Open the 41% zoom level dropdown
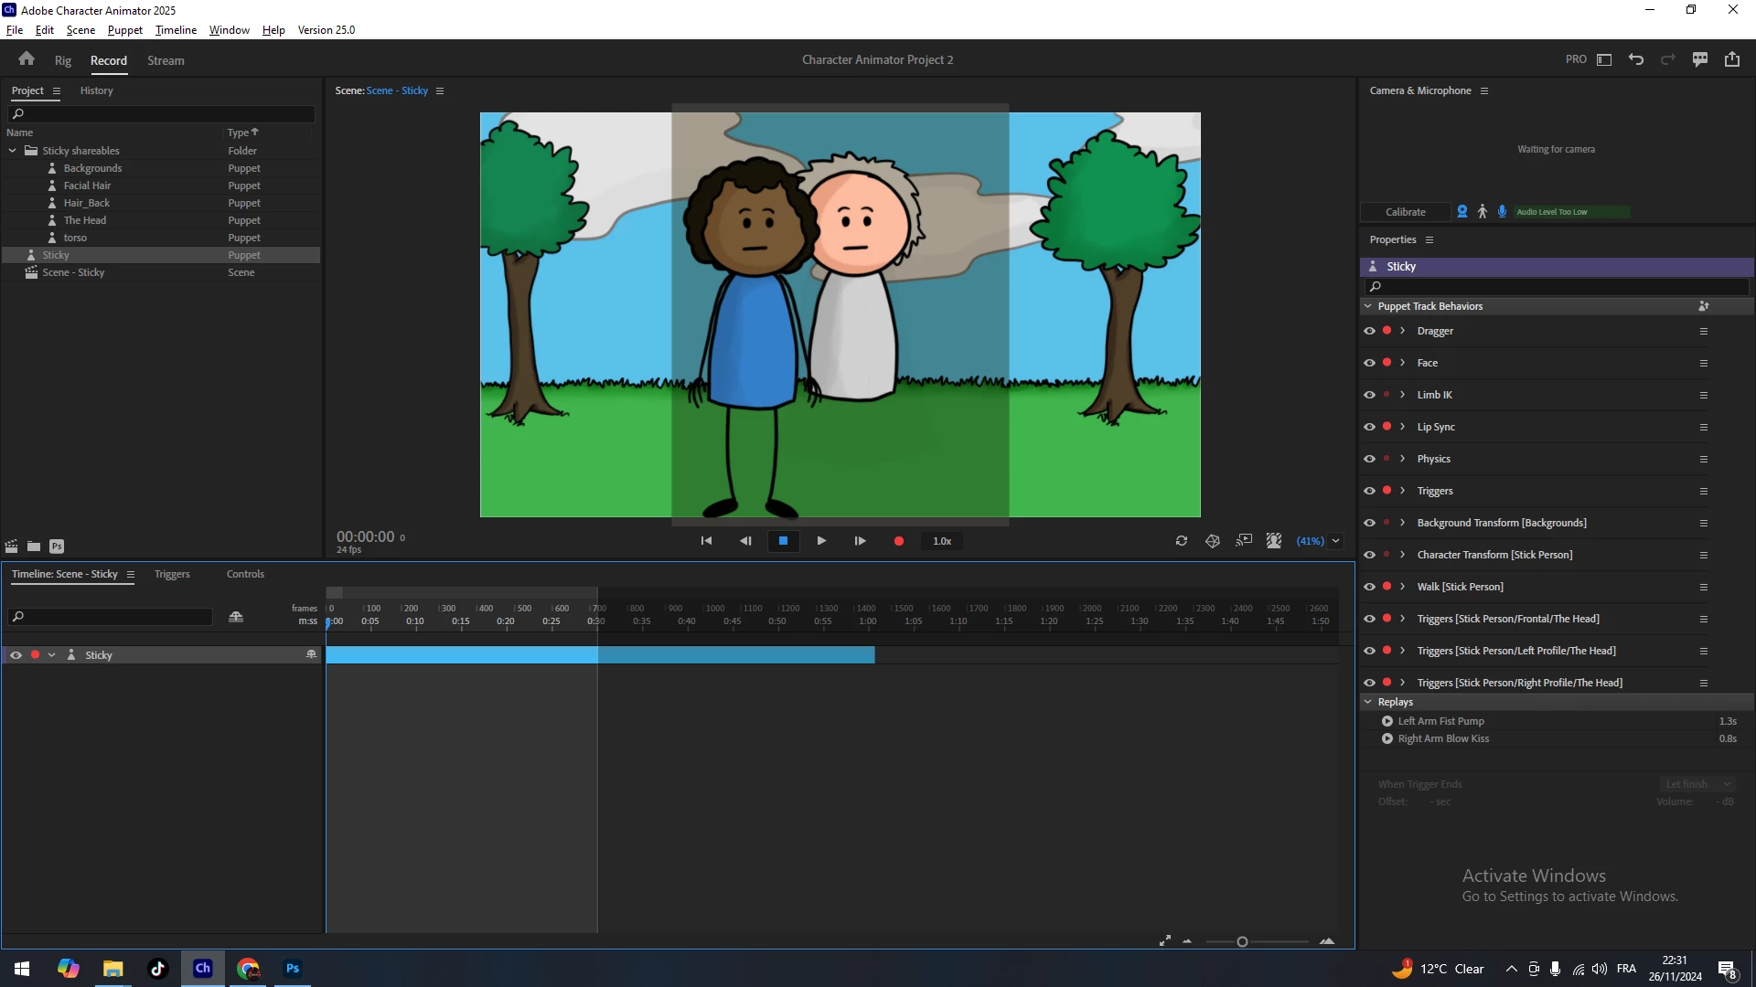The image size is (1756, 987). tap(1335, 541)
